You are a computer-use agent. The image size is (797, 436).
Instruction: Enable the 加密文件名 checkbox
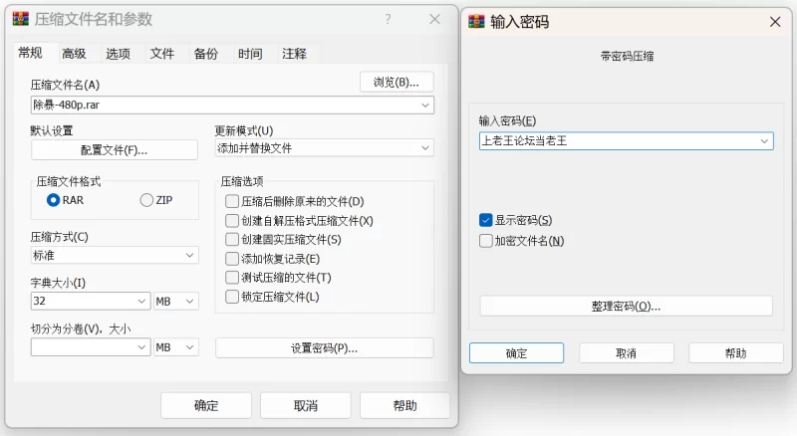(486, 241)
